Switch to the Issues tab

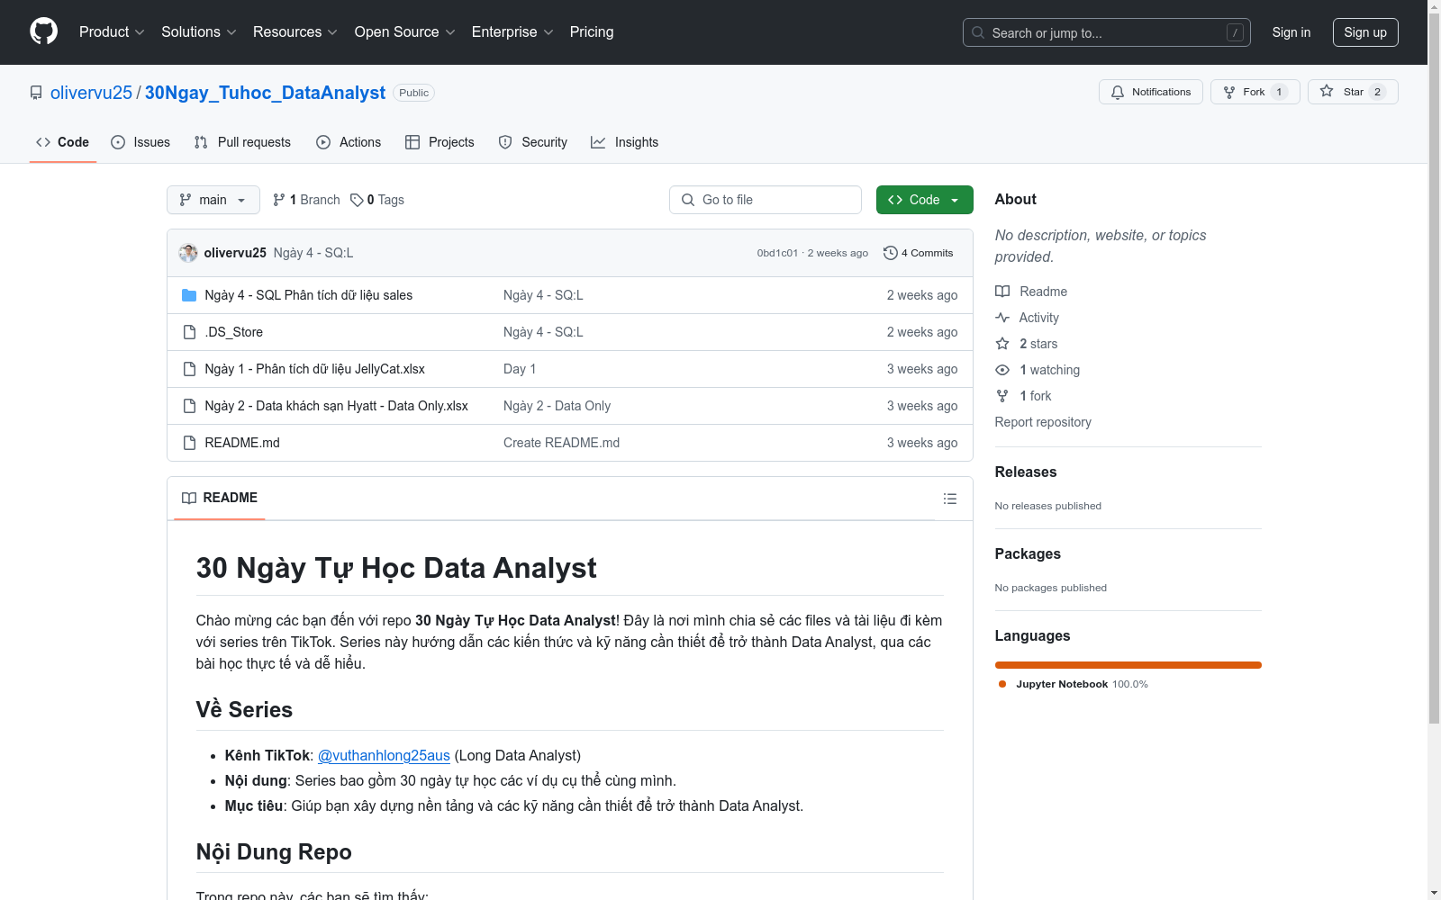coord(140,142)
